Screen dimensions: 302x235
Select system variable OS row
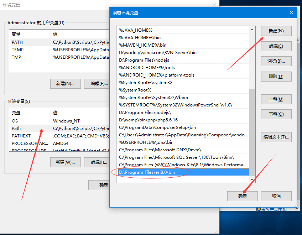pos(59,121)
